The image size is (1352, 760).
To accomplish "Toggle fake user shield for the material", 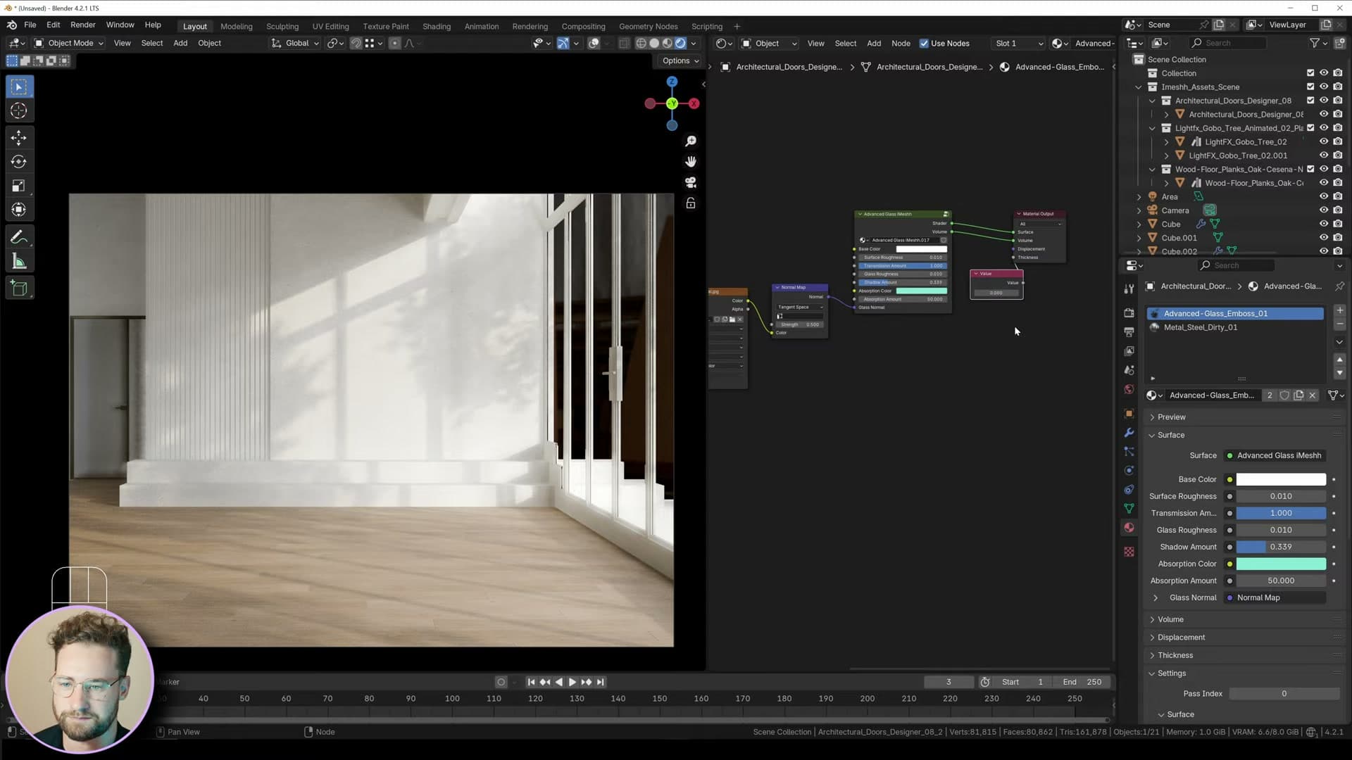I will pos(1284,395).
